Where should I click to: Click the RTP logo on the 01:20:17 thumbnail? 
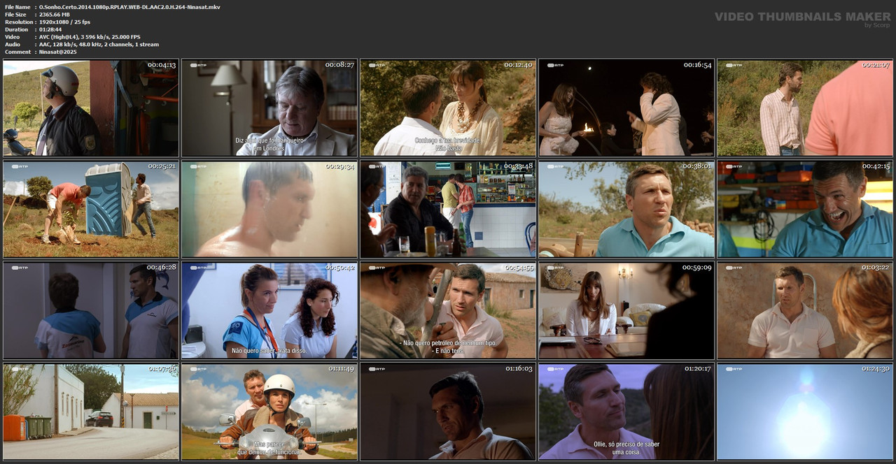coord(554,368)
